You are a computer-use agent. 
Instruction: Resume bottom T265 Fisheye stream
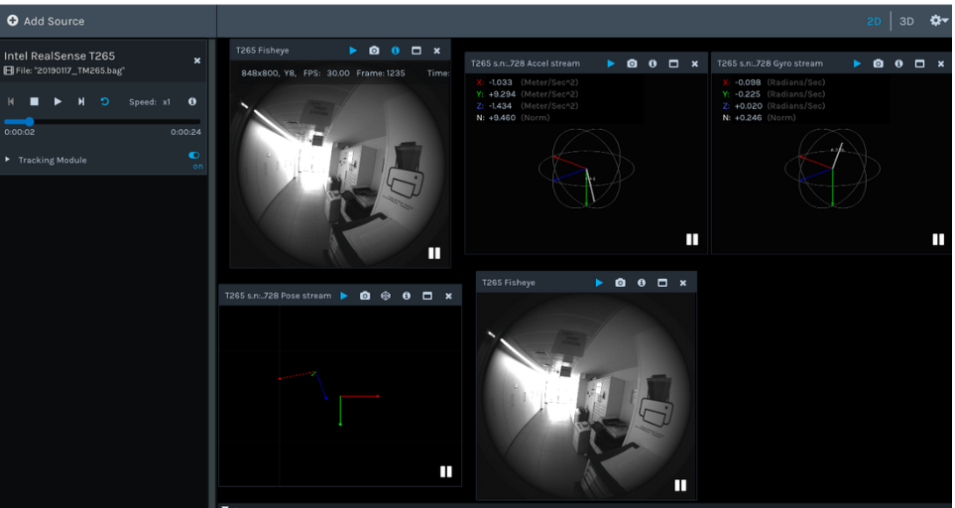point(599,283)
